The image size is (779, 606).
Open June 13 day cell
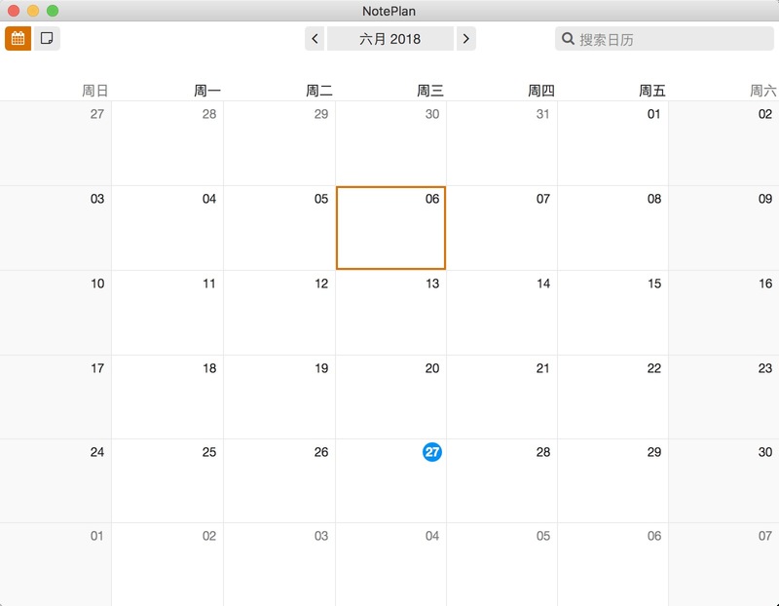point(390,312)
